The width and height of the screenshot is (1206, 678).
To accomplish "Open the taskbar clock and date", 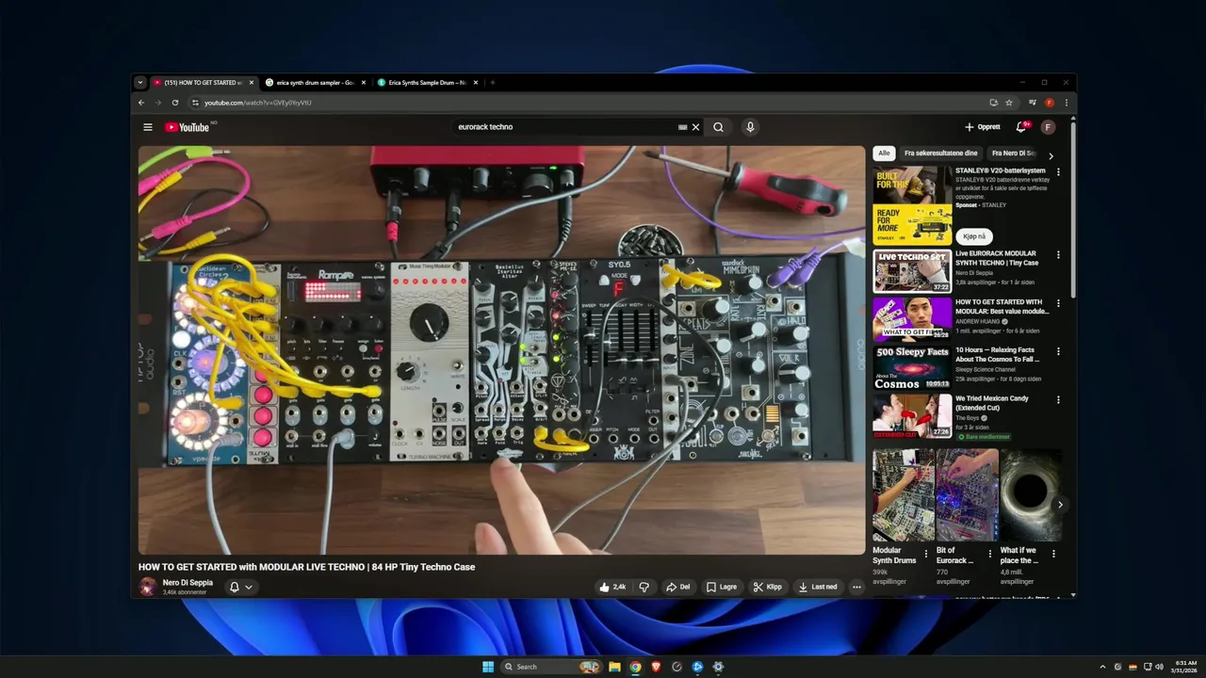I will [1184, 667].
